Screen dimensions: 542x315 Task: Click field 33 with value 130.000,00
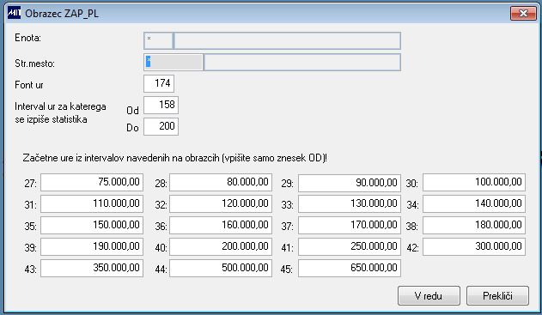coord(350,203)
